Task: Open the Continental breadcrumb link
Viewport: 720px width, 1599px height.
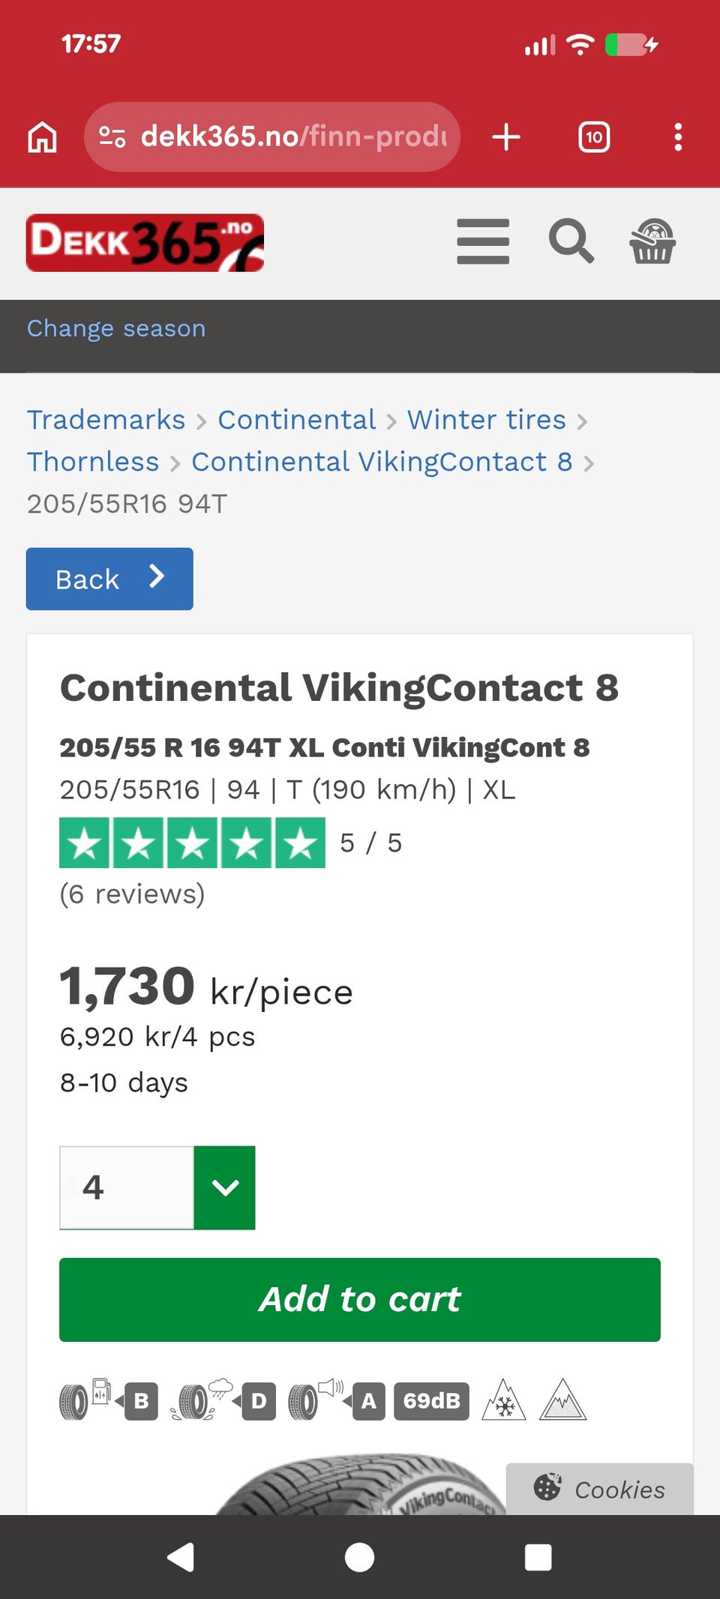Action: pyautogui.click(x=297, y=420)
